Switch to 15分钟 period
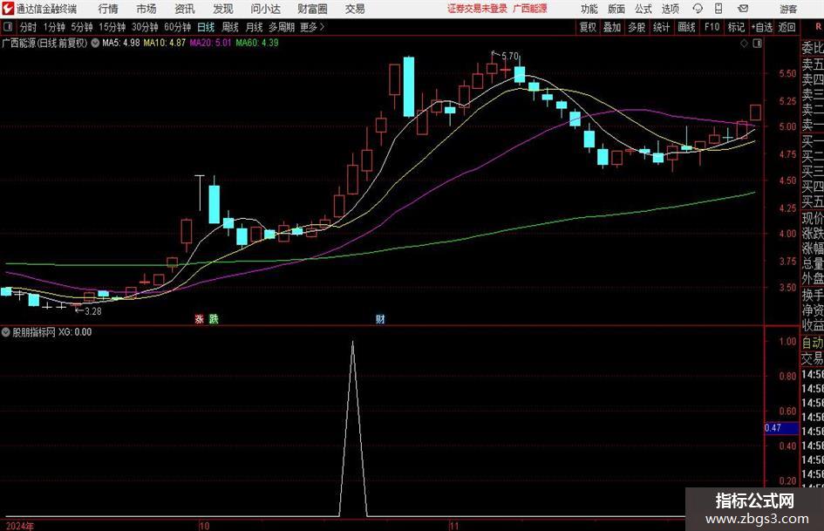 pos(112,27)
